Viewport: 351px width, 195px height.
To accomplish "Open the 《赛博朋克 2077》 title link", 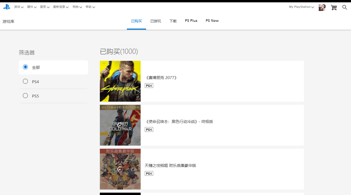I will (161, 78).
